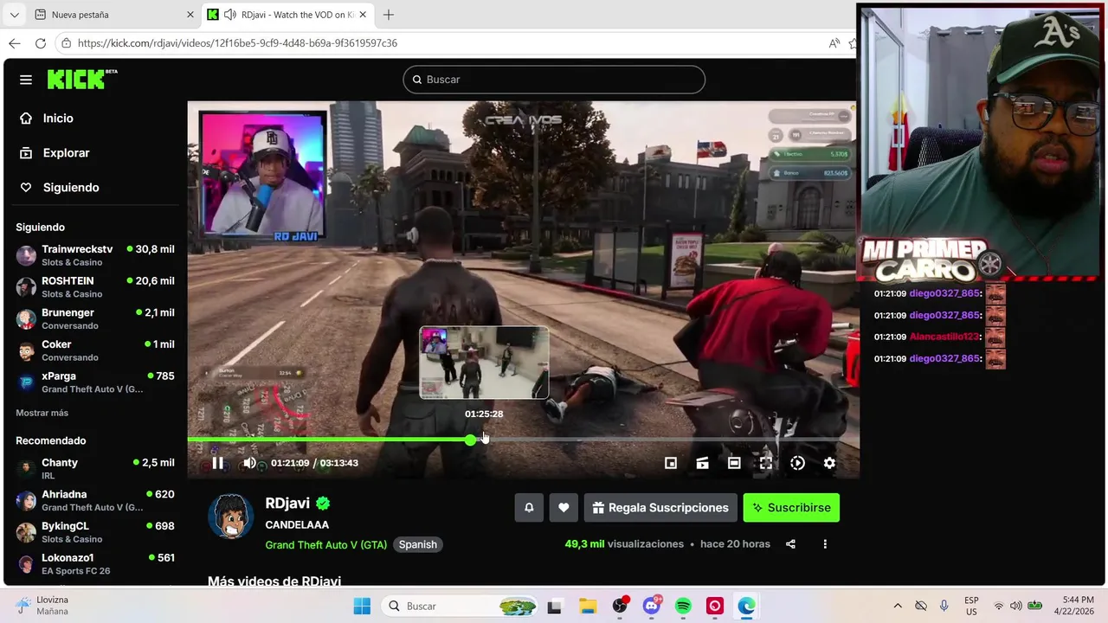The image size is (1108, 623).
Task: Click the microphone tray icon
Action: point(944,606)
